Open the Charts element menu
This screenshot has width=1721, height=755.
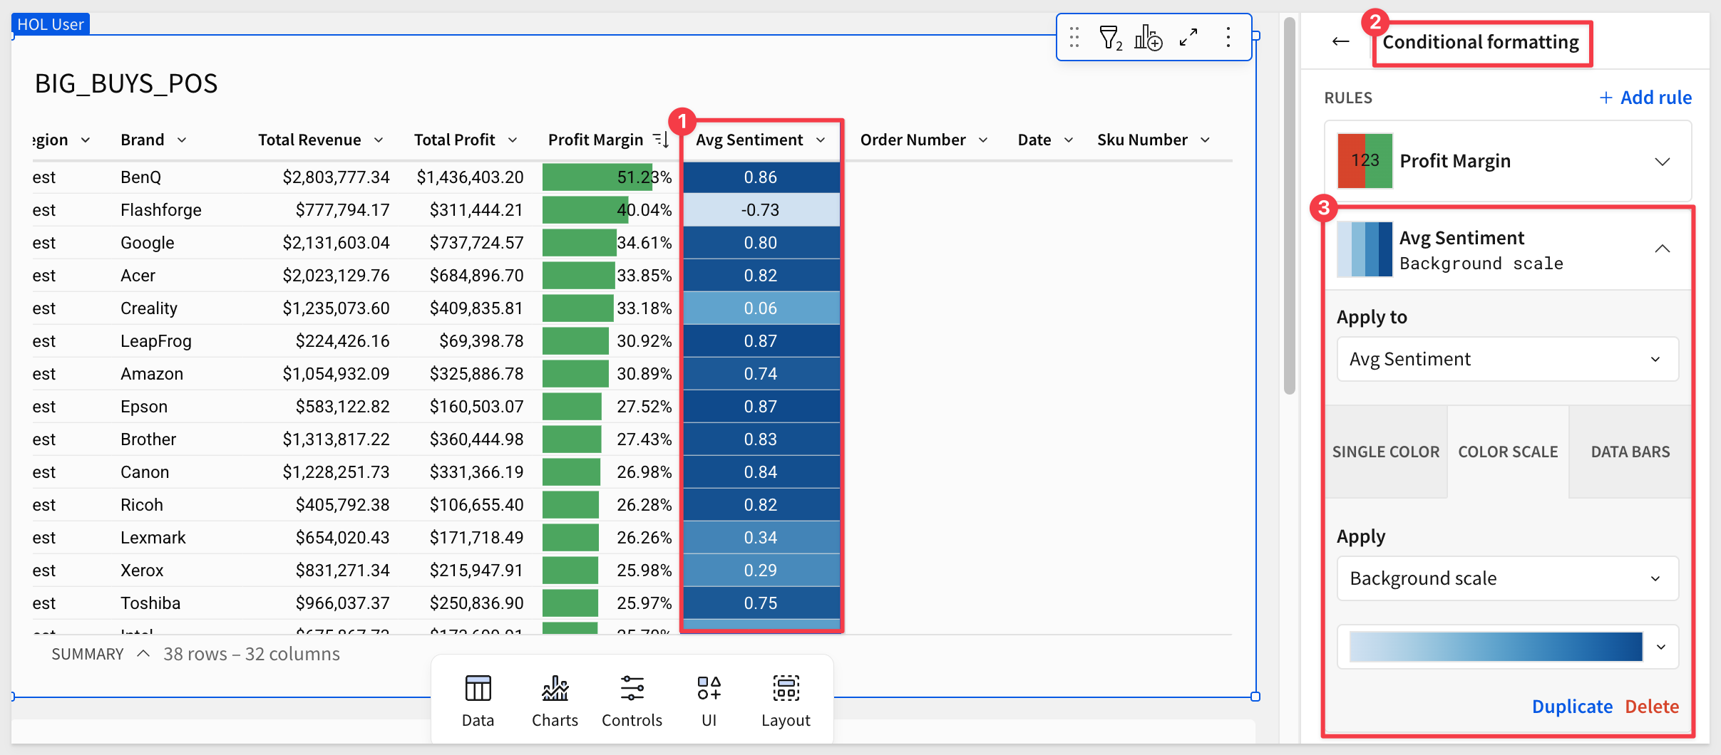pos(555,702)
